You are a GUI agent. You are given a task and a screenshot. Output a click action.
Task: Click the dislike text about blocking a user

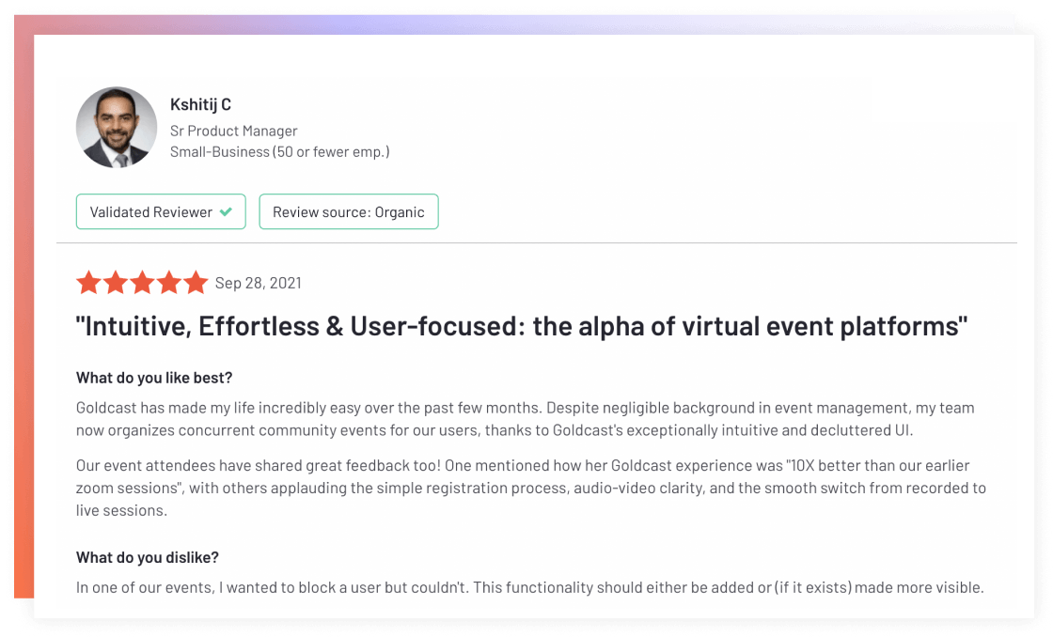[x=530, y=587]
